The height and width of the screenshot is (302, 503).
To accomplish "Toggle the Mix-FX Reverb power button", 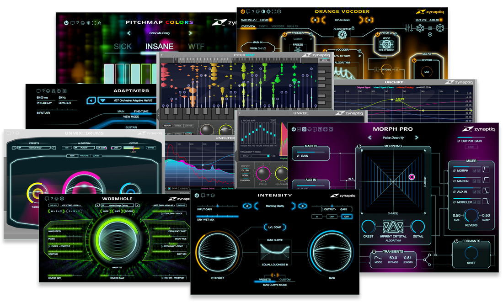I will pos(414,60).
